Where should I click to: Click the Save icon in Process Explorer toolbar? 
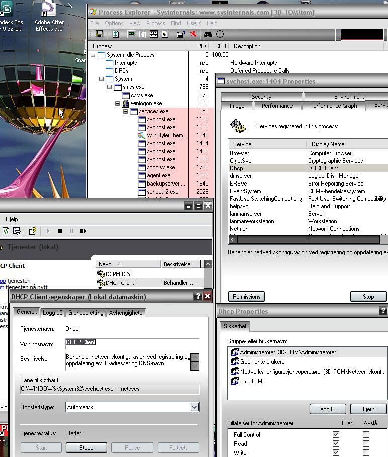(100, 34)
